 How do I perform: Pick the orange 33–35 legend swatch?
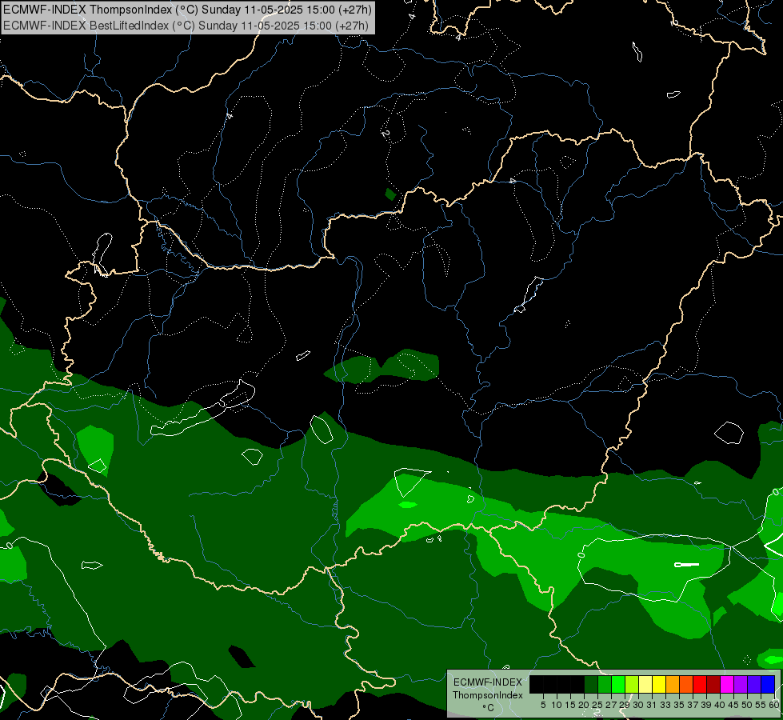(673, 684)
